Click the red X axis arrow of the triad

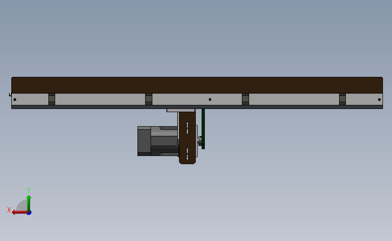tap(20, 212)
